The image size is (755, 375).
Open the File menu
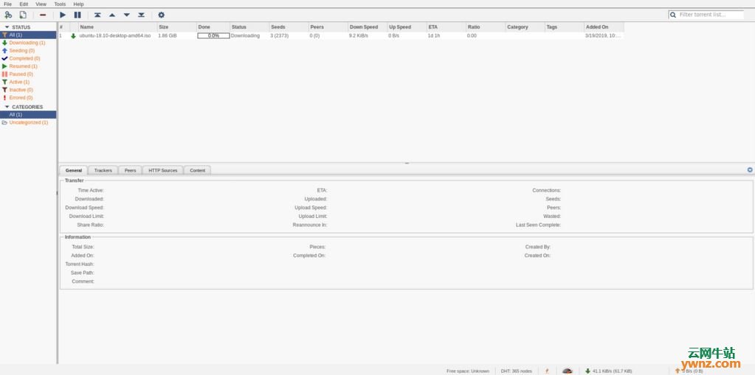pyautogui.click(x=7, y=4)
